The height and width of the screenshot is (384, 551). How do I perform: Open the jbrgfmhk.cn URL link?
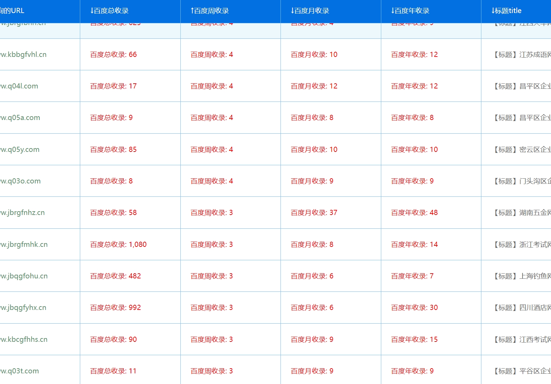coord(24,244)
